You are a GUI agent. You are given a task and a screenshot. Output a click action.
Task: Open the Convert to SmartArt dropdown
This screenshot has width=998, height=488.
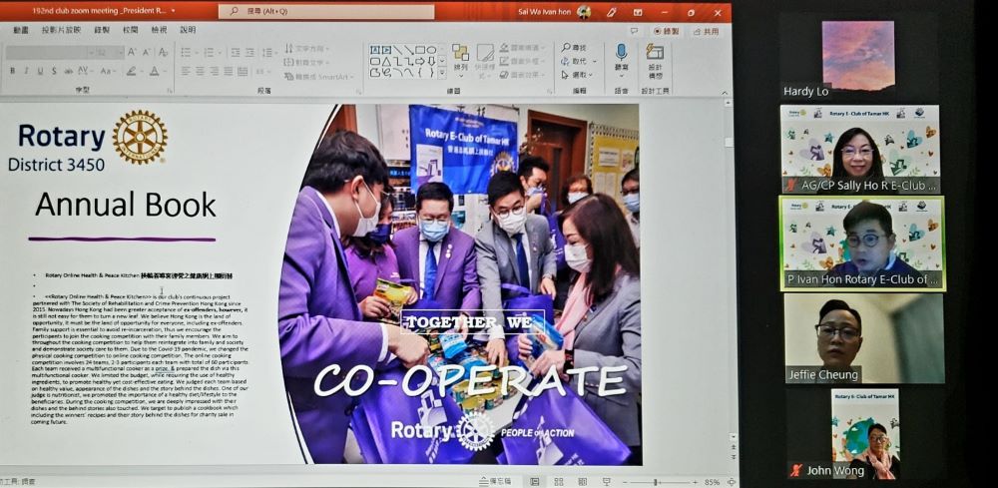(x=319, y=77)
